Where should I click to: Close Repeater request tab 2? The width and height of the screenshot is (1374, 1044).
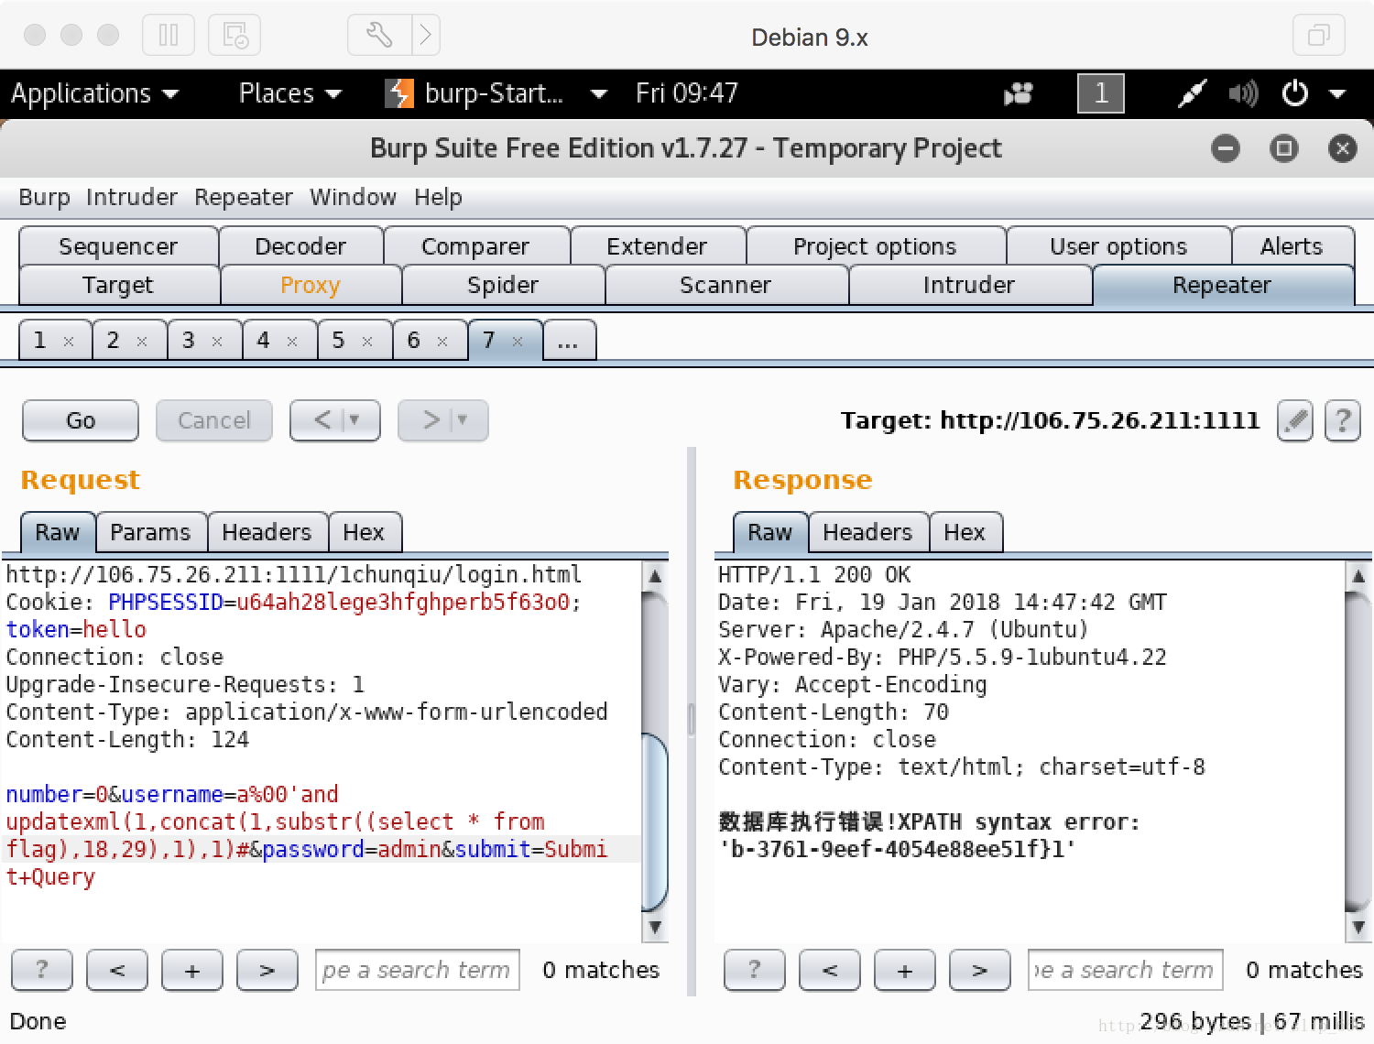pyautogui.click(x=142, y=342)
